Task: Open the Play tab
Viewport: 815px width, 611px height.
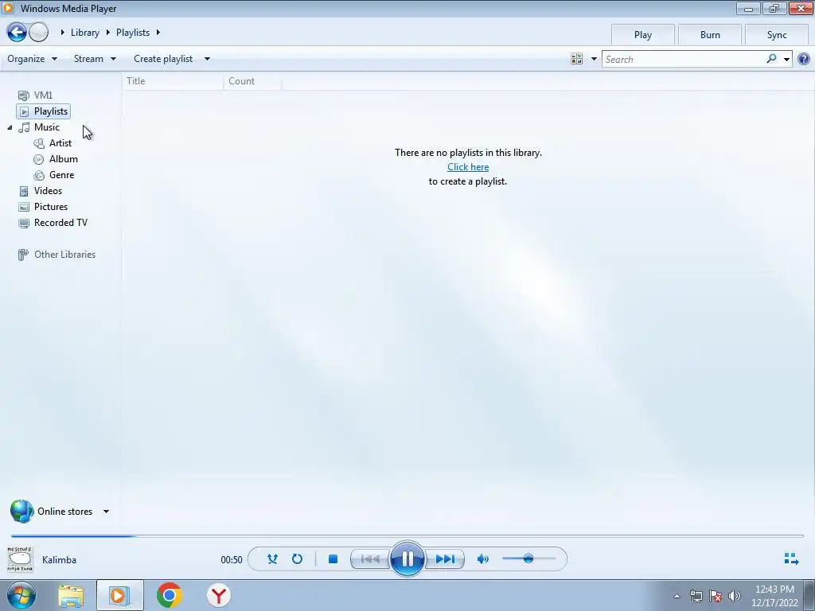Action: 643,35
